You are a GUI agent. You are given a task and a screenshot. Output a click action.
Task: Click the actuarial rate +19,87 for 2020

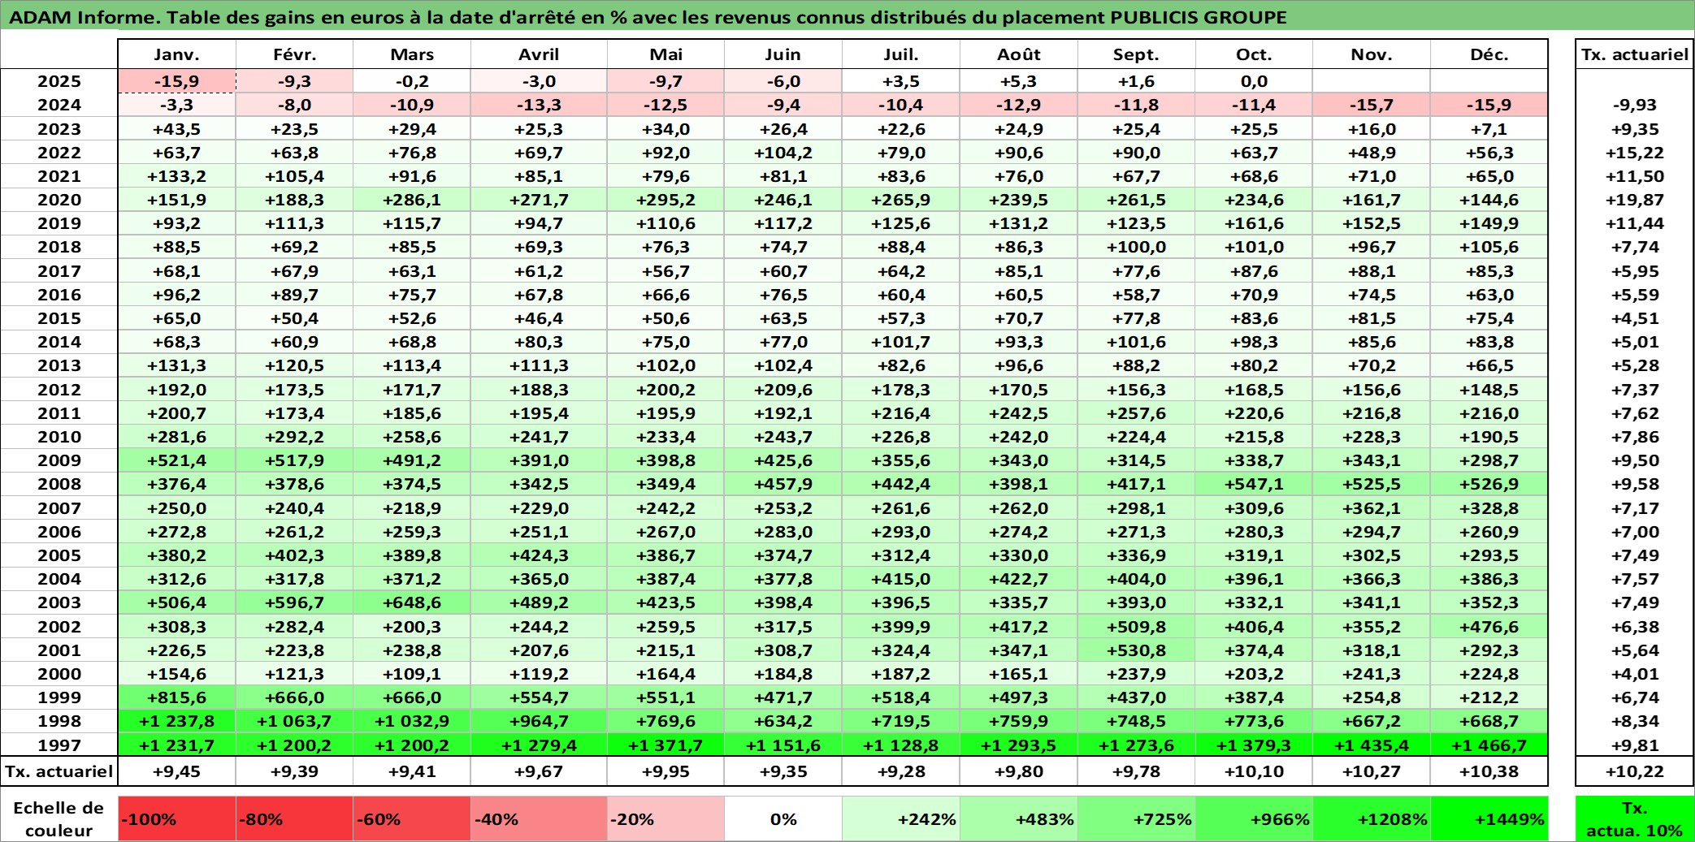click(x=1634, y=200)
